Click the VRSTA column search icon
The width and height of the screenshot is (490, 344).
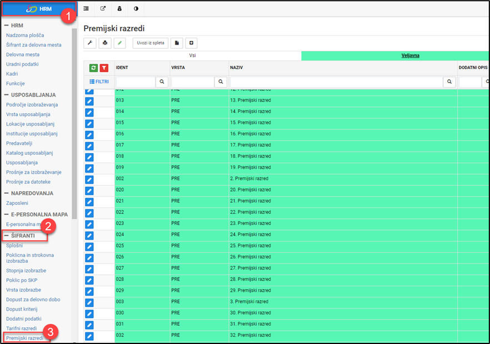pyautogui.click(x=221, y=82)
